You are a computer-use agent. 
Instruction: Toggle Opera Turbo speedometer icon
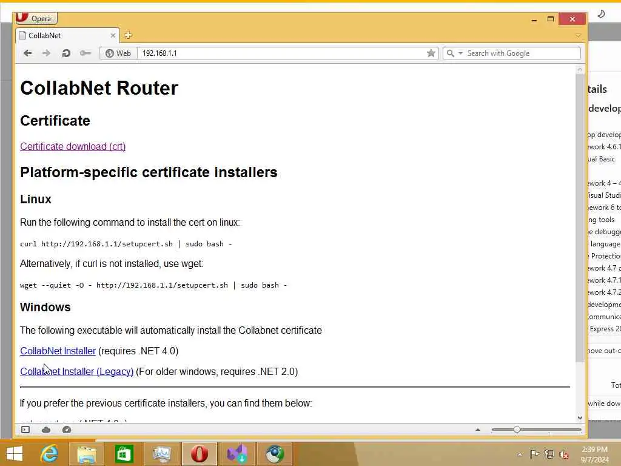pyautogui.click(x=67, y=430)
